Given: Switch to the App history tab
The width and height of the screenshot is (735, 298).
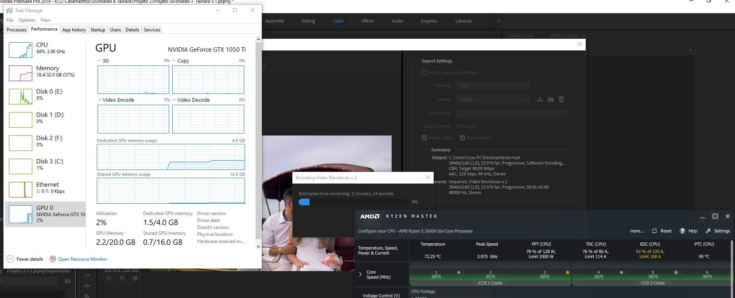Looking at the screenshot, I should tap(74, 30).
